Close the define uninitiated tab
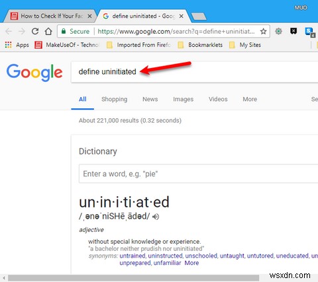 point(181,16)
